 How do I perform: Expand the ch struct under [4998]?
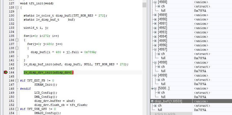click(x=159, y=67)
